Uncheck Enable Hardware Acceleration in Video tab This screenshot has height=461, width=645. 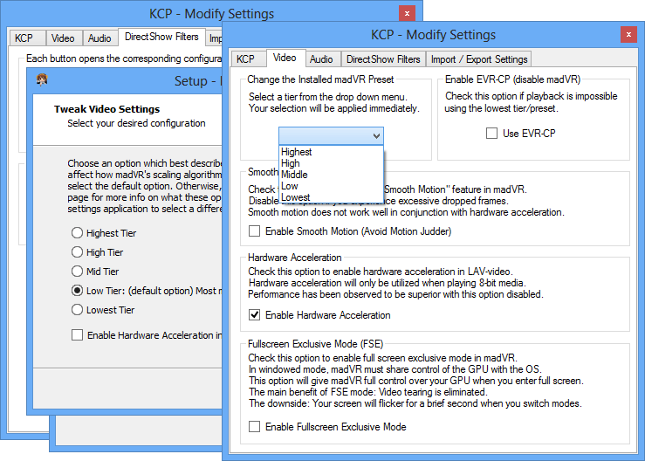(255, 315)
